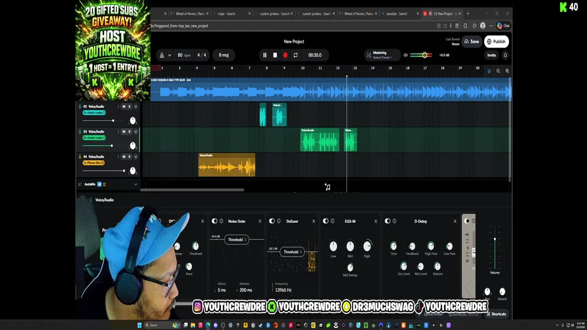Click the metronome icon
The height and width of the screenshot is (330, 587).
click(x=161, y=55)
